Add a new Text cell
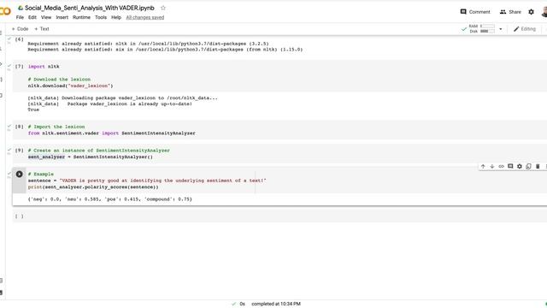 42,29
